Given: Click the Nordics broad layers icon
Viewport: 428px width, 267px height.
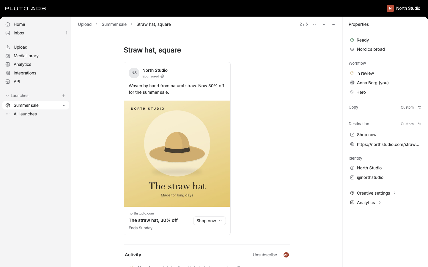Looking at the screenshot, I should coord(352,49).
